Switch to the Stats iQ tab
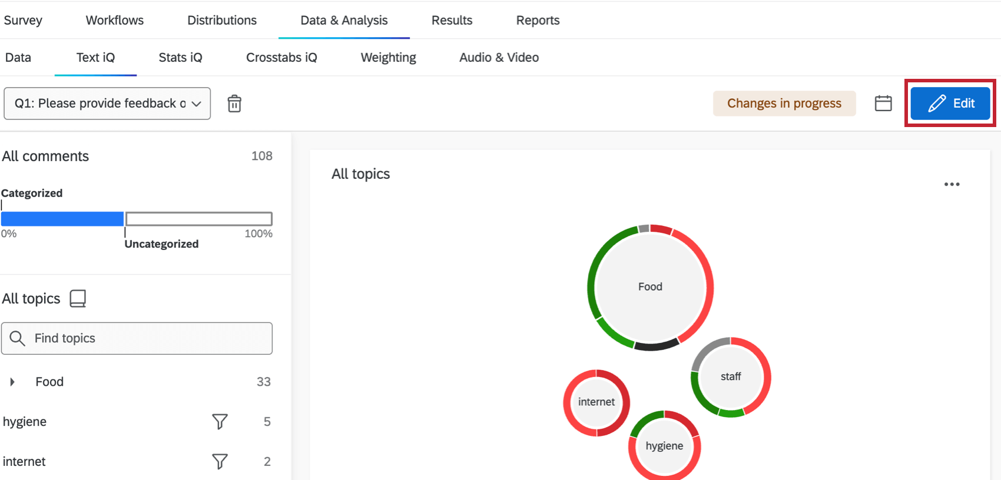 tap(180, 57)
